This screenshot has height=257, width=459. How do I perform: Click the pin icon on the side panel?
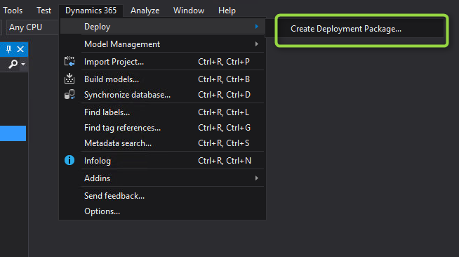(8, 49)
